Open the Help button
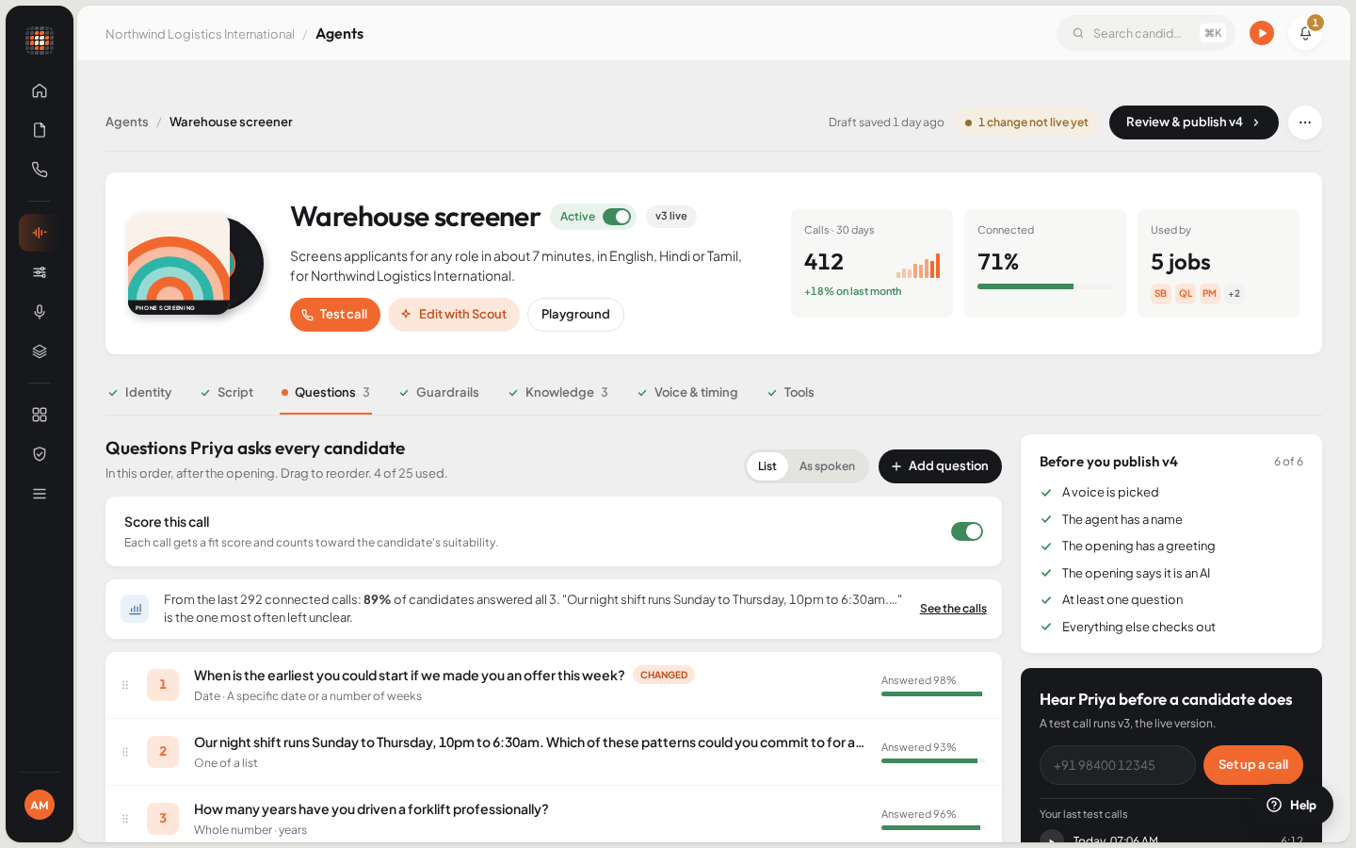This screenshot has width=1356, height=848. click(1292, 805)
